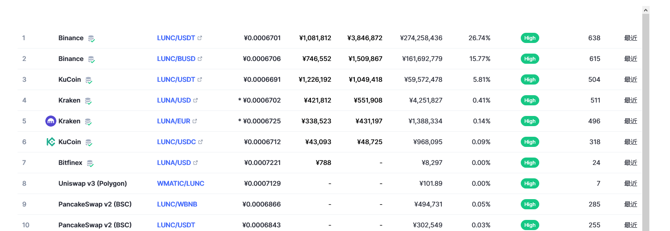Open the LUNC/USDT pair on Binance
Image resolution: width=670 pixels, height=231 pixels.
pos(176,38)
